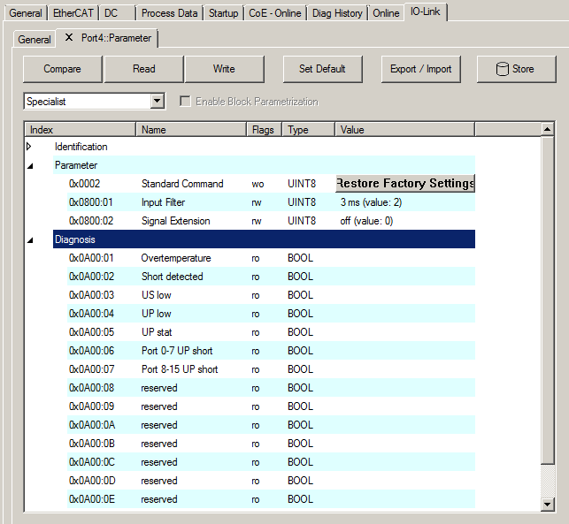Click the Value column header
The width and height of the screenshot is (569, 524).
[405, 130]
